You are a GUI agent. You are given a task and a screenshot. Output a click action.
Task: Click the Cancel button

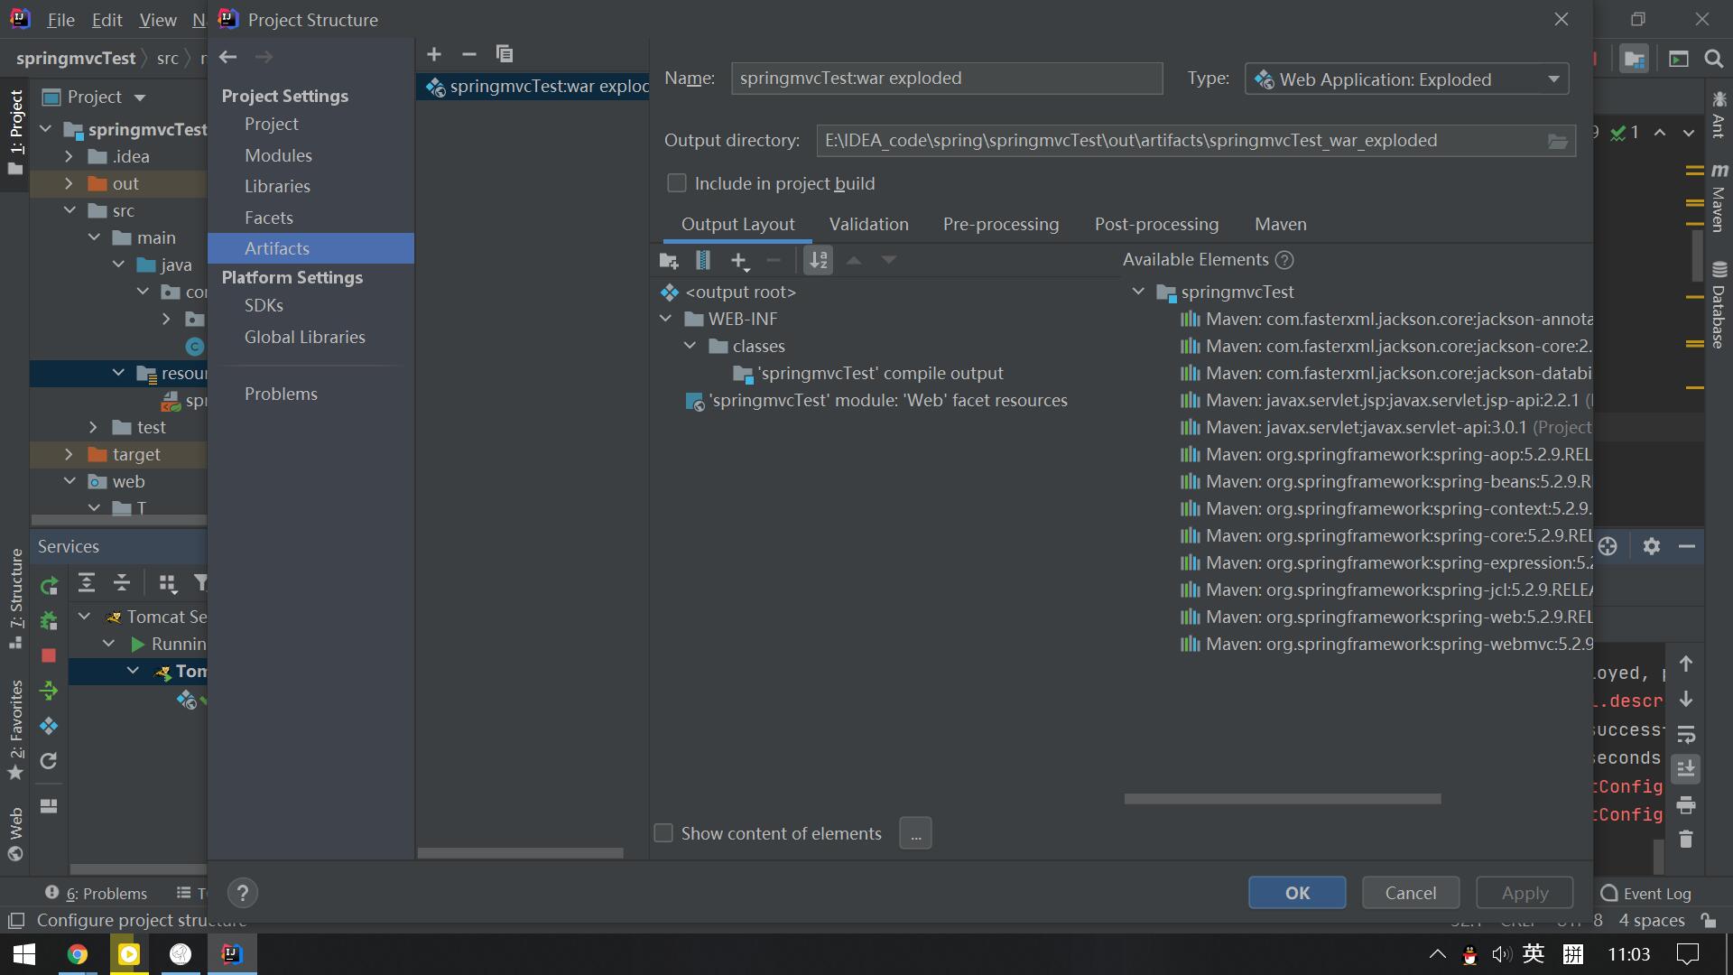click(x=1410, y=893)
